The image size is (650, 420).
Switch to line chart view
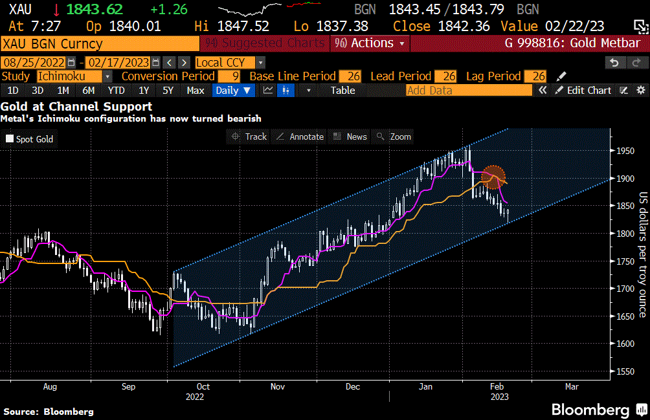click(x=268, y=91)
